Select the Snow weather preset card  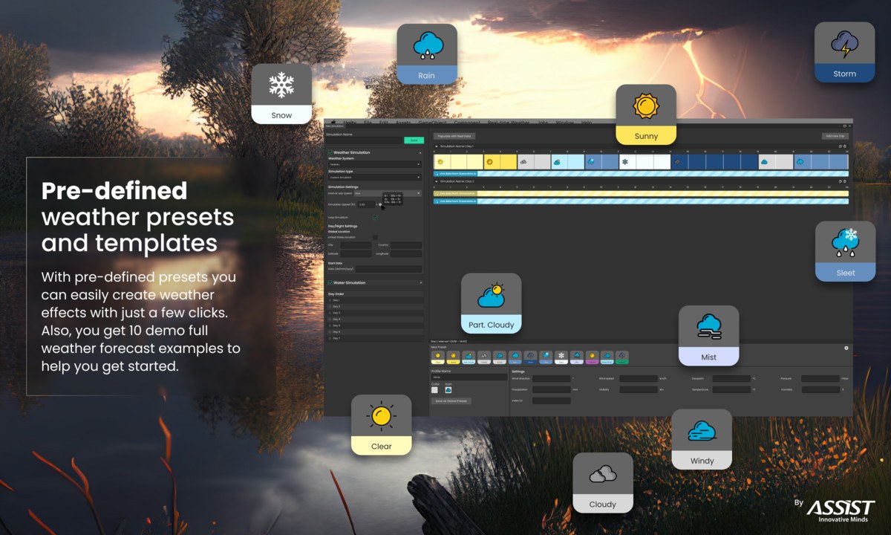281,94
